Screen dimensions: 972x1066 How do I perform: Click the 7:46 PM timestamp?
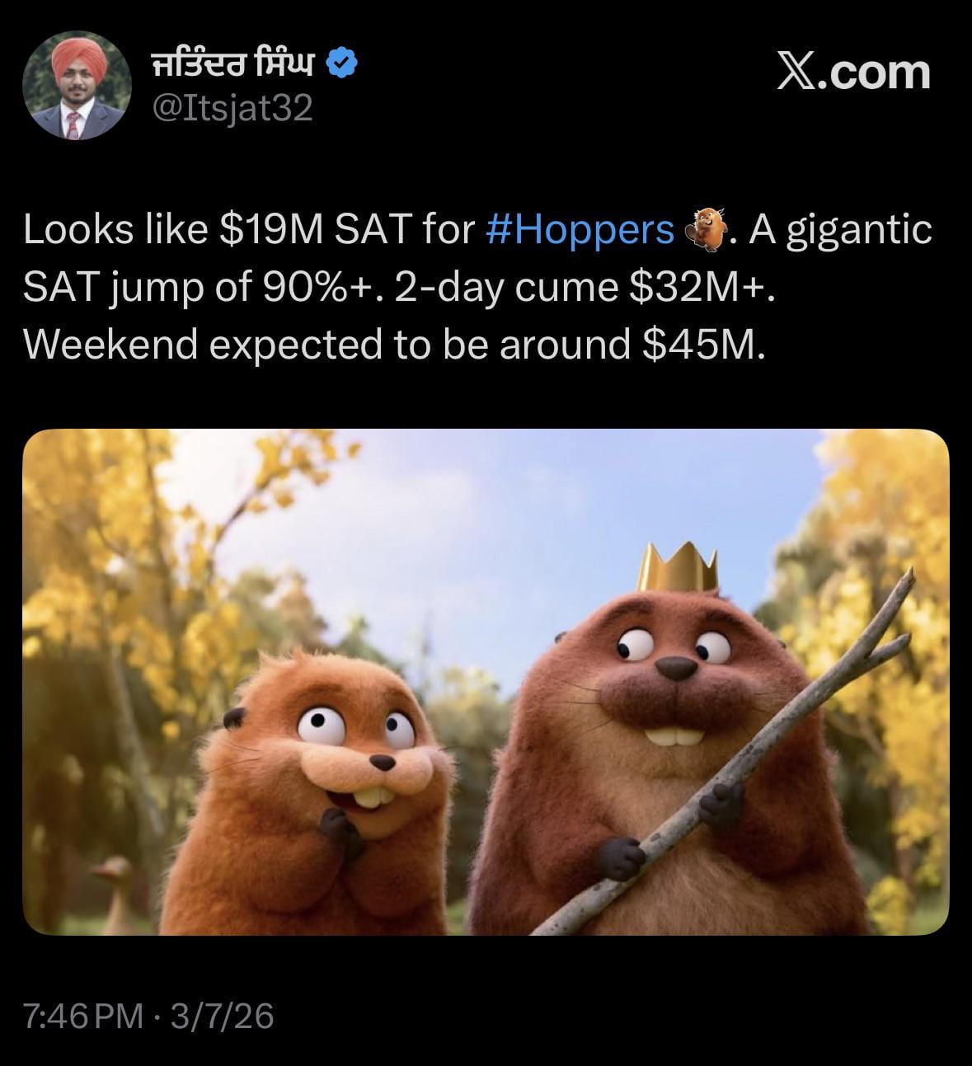pyautogui.click(x=83, y=1016)
